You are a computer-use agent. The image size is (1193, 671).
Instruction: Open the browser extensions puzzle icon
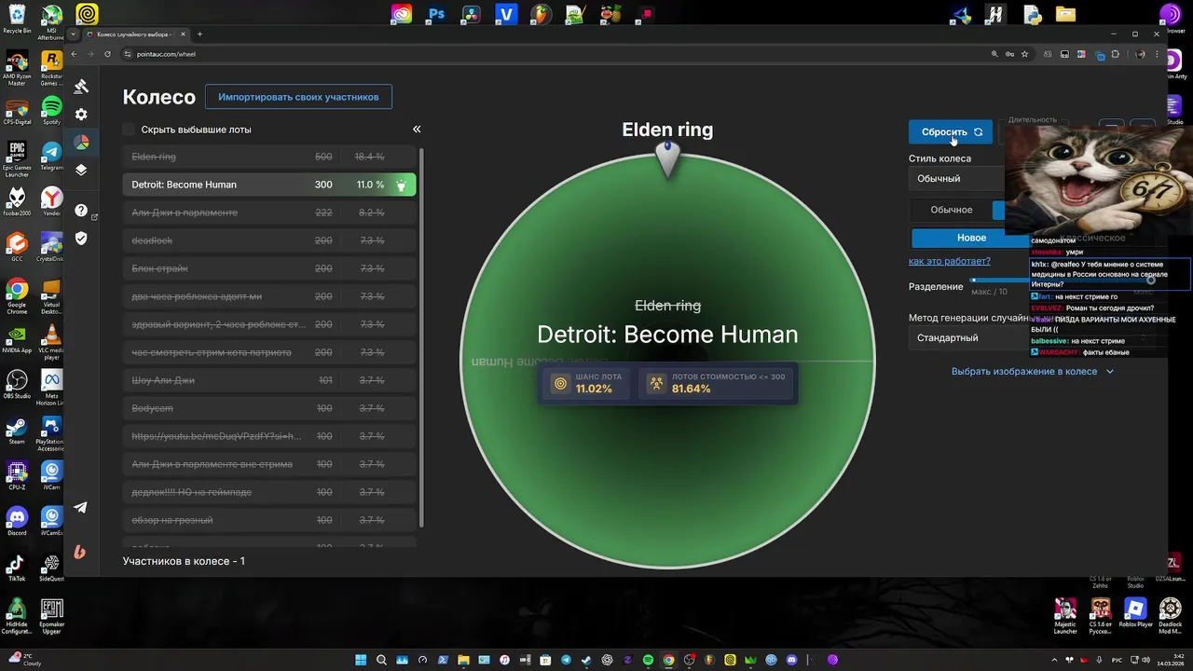1115,54
